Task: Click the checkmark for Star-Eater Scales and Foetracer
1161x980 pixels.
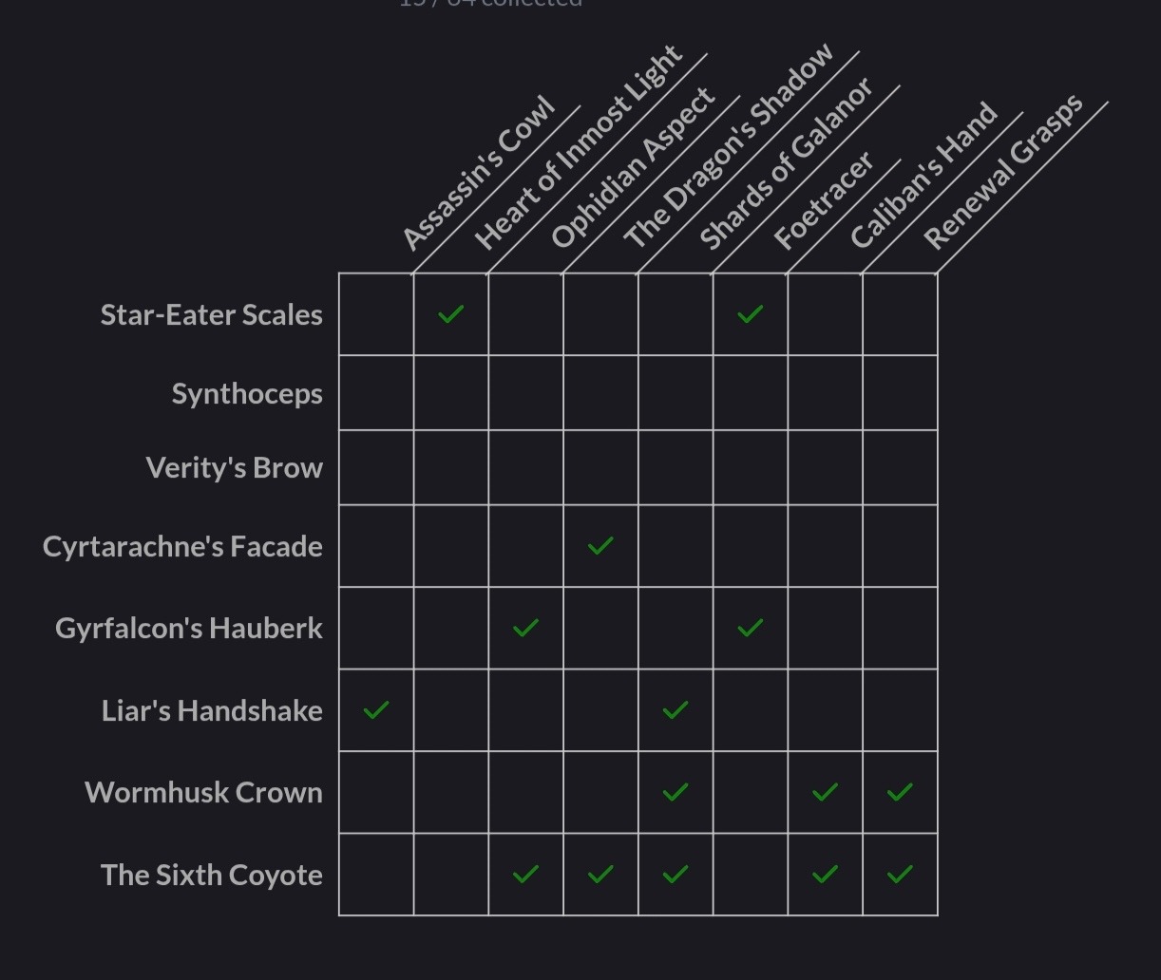Action: (x=751, y=313)
